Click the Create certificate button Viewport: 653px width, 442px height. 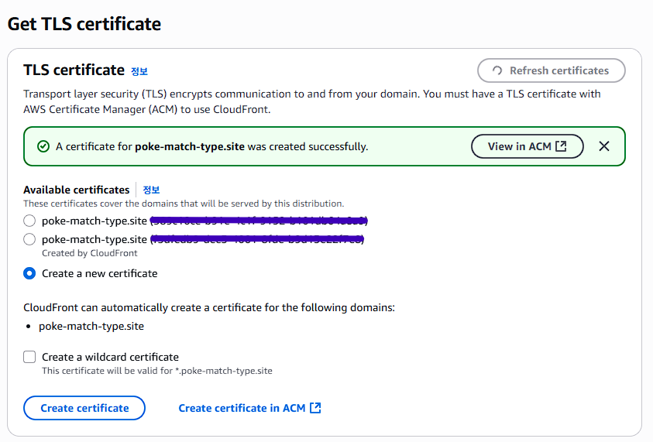[x=84, y=408]
